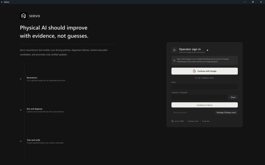The height and width of the screenshot is (165, 265).
Task: Click the step number 03 label
Action: click(x=21, y=141)
